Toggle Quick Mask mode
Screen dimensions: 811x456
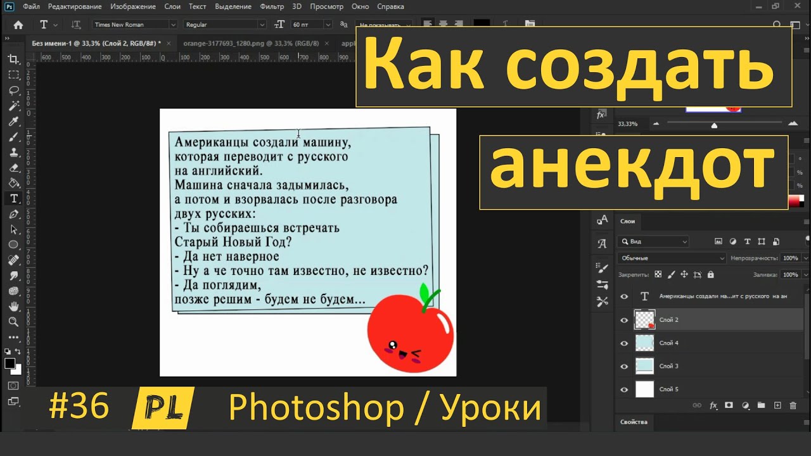pos(13,385)
